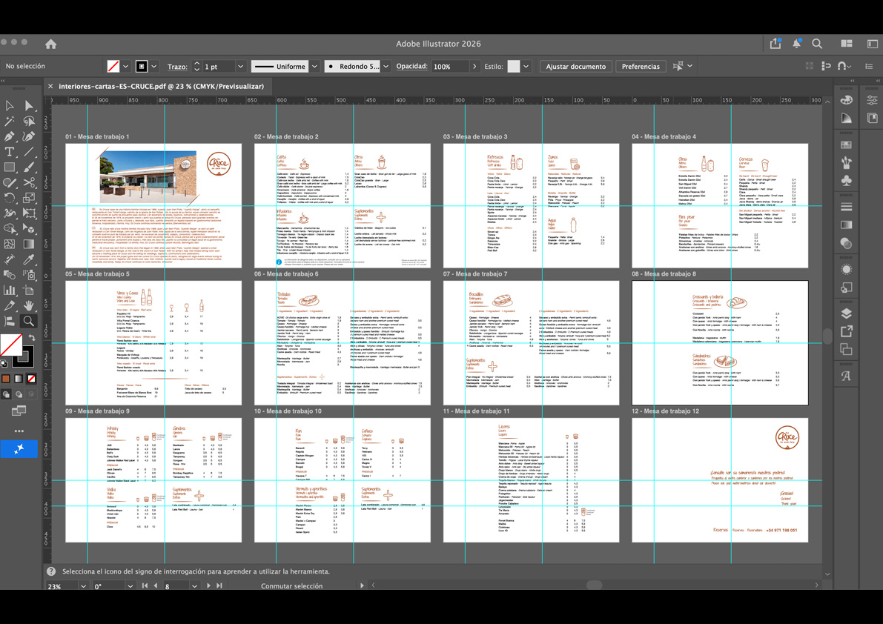Open the Uniform variable width profile dropdown
The width and height of the screenshot is (883, 624).
point(314,67)
